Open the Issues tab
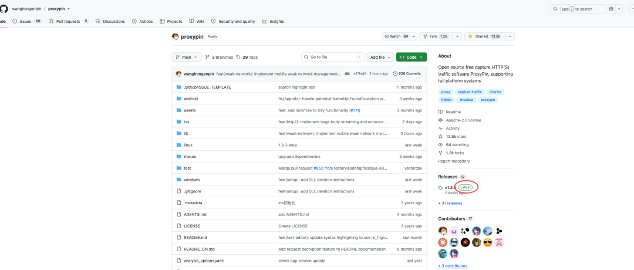 (x=27, y=21)
